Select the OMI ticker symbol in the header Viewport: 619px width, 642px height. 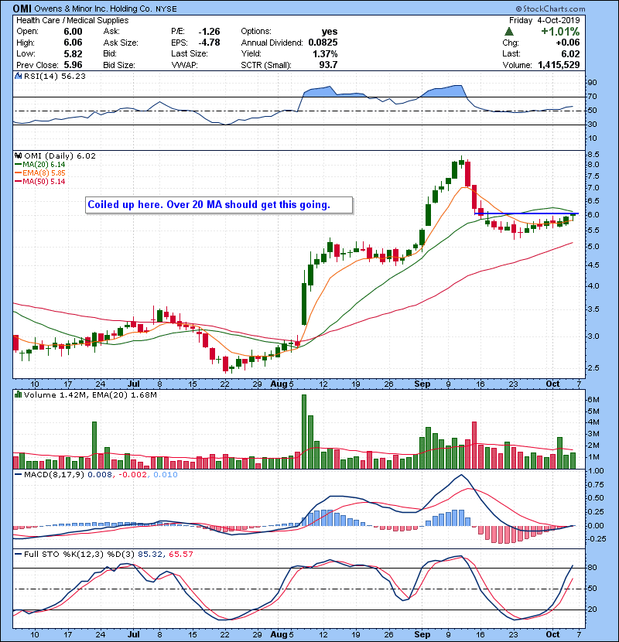click(x=22, y=9)
